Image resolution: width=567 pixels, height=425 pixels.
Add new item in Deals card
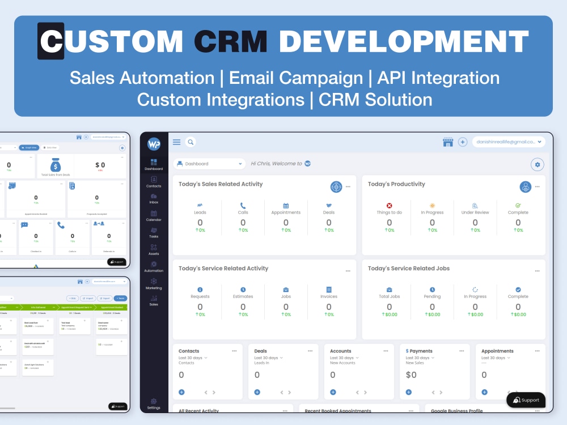(x=257, y=392)
